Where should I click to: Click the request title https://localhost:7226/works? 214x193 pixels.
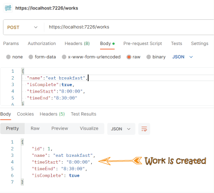[x=47, y=8]
